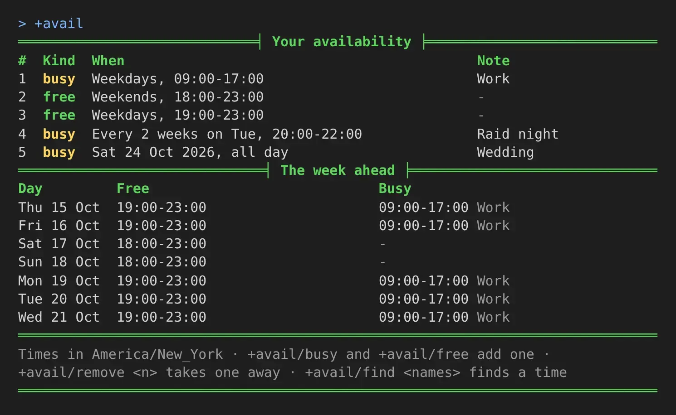The width and height of the screenshot is (676, 415).
Task: Click the 'Day' column header
Action: (30, 188)
